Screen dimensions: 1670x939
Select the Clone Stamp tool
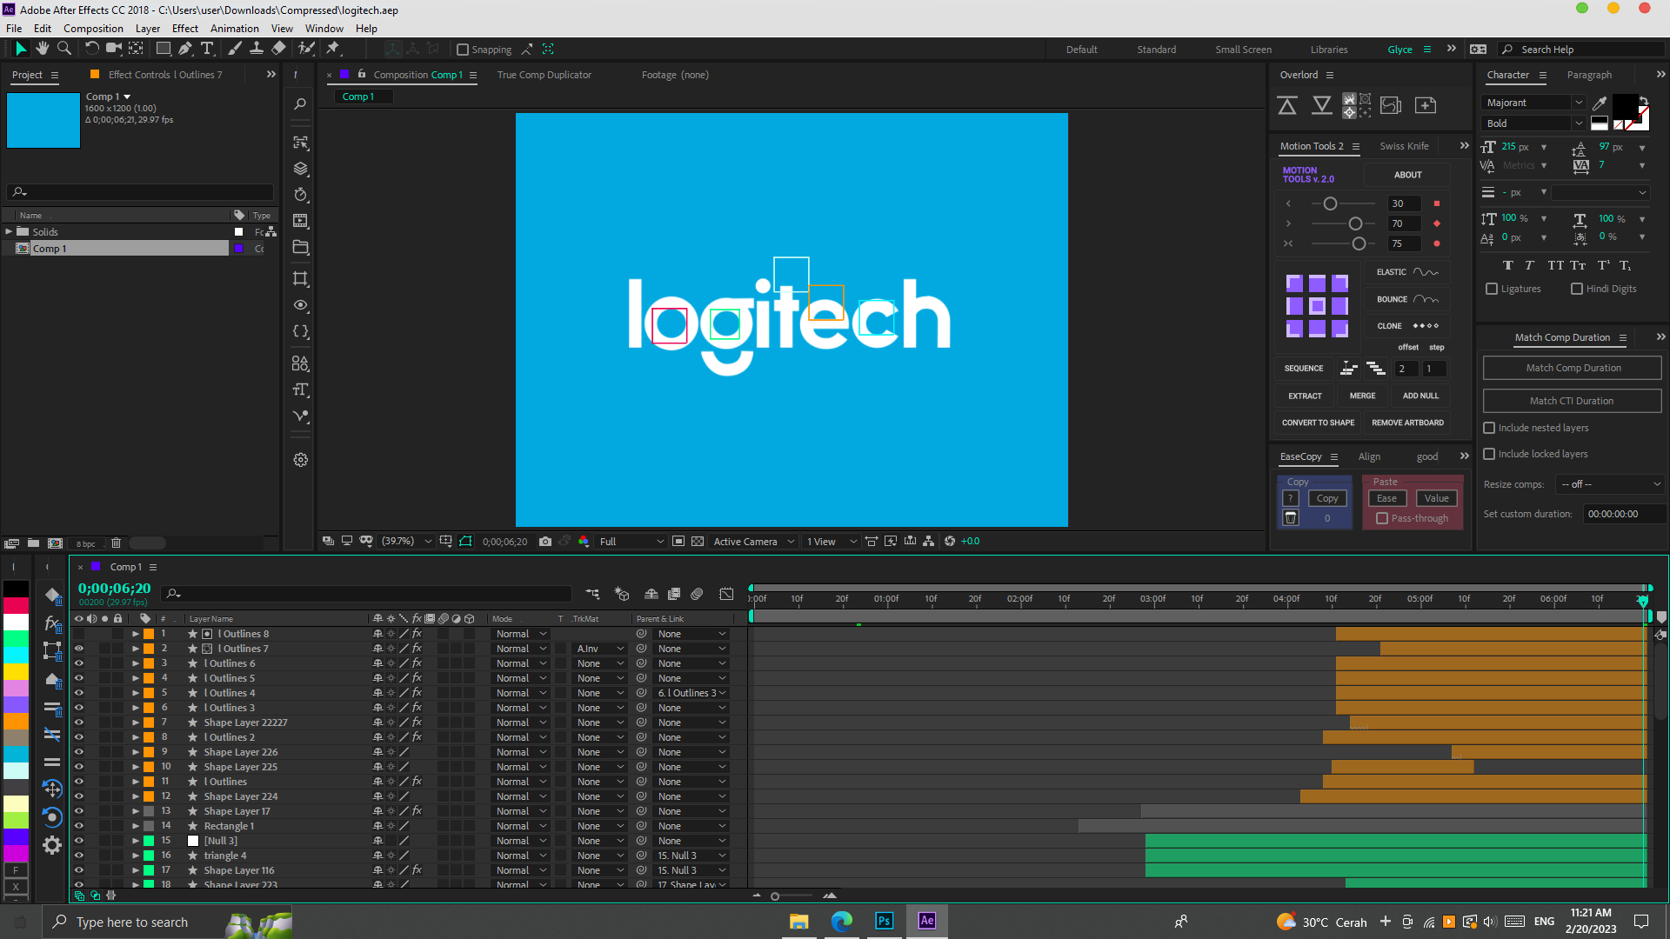[x=257, y=49]
